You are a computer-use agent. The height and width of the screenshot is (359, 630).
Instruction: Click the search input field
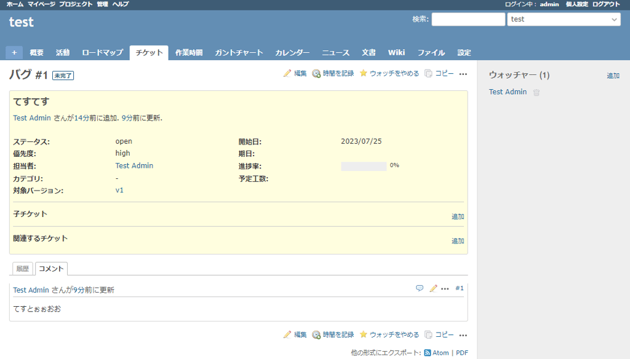pos(468,19)
